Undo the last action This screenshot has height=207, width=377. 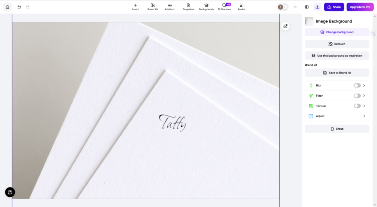pyautogui.click(x=19, y=7)
